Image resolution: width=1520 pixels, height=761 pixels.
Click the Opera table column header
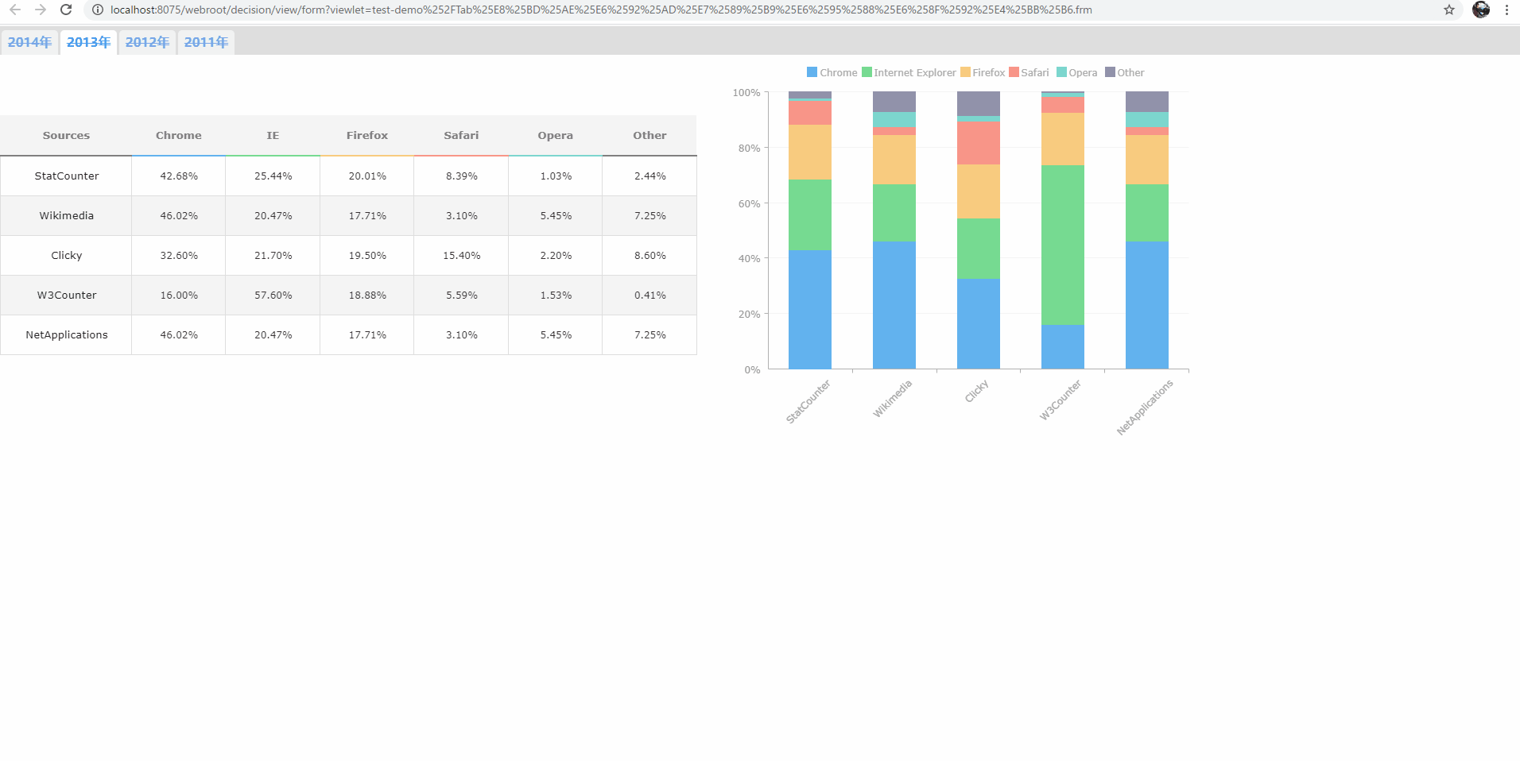pyautogui.click(x=556, y=136)
